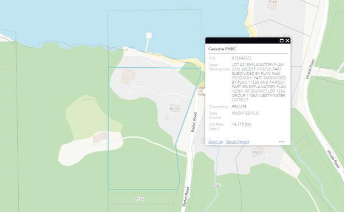Close the Cadastre PMBC popup
This screenshot has height=212, width=344.
click(x=287, y=41)
